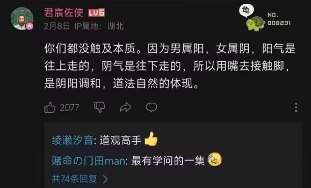Screen dimensions: 311x188
Task: Open 绫濑汐音 user profile
Action: click(x=72, y=141)
